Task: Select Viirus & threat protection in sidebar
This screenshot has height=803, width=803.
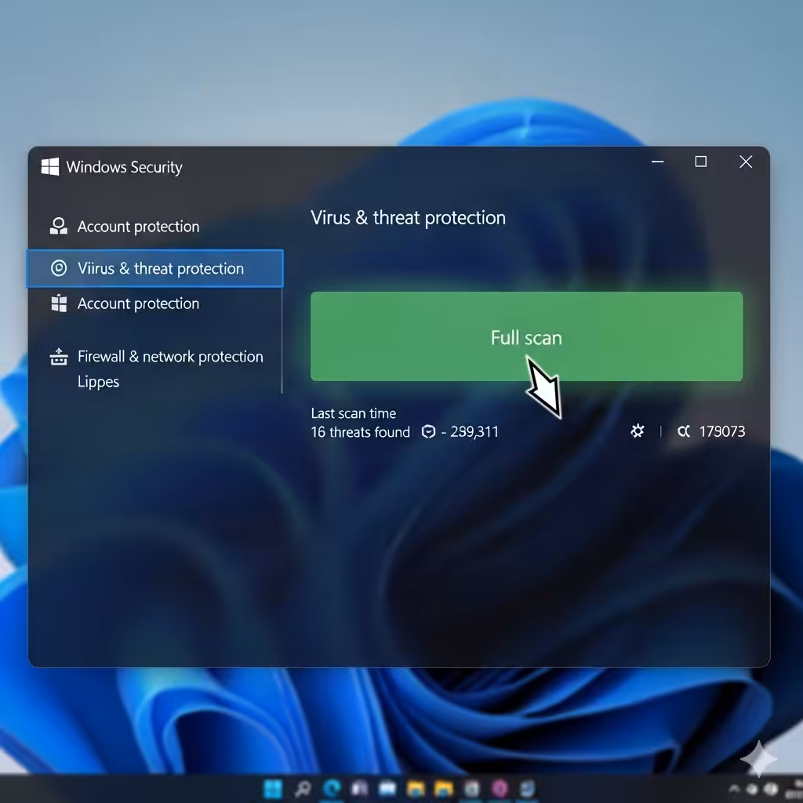Action: point(154,268)
